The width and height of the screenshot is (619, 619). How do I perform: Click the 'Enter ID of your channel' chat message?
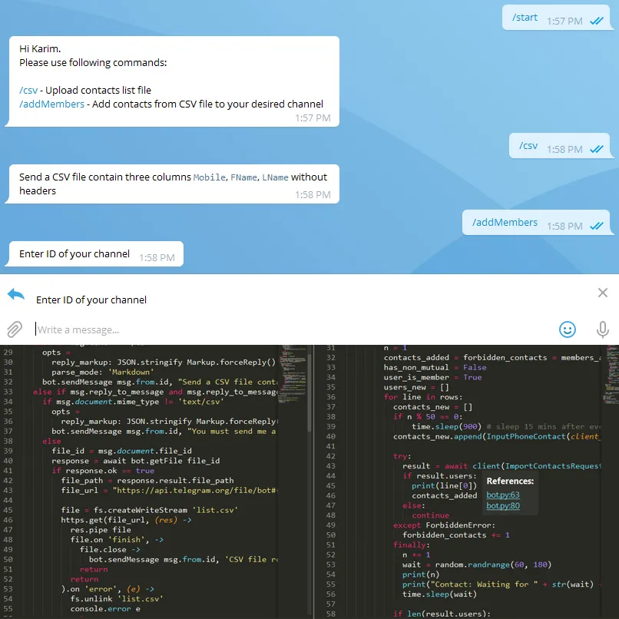(x=74, y=254)
